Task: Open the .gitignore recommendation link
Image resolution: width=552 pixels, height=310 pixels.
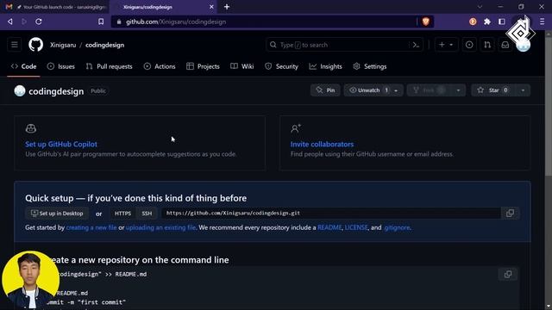Action: 397,227
